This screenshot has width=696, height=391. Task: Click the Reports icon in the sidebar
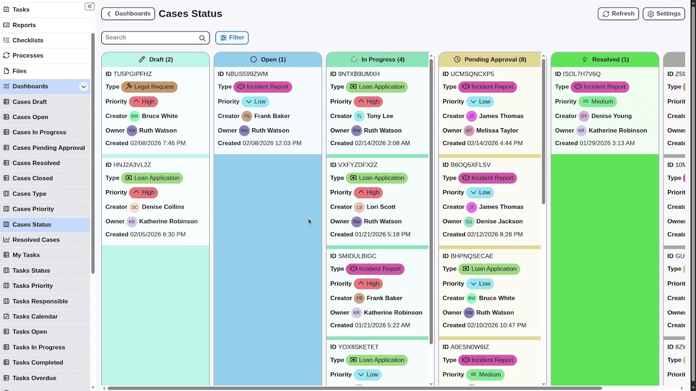[7, 25]
